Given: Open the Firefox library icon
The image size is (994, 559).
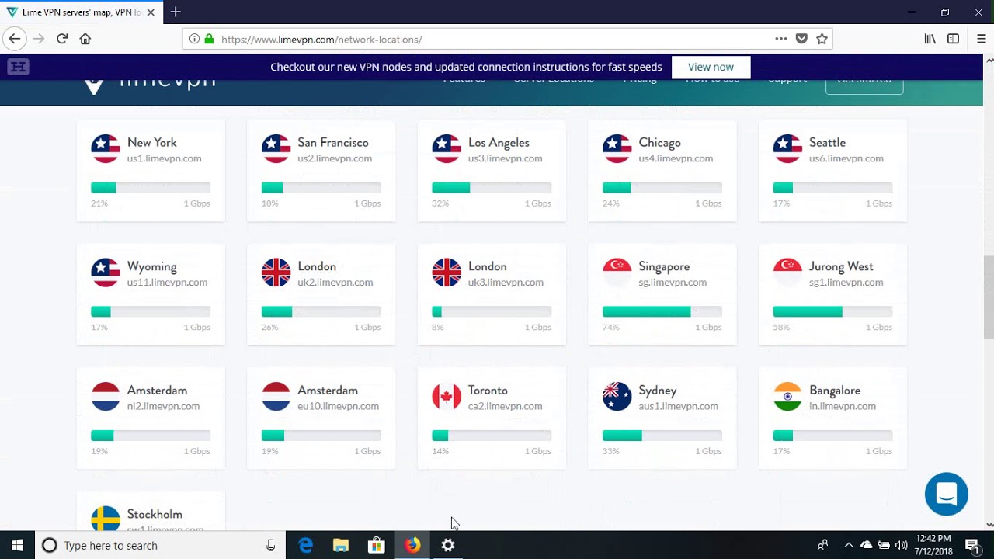Looking at the screenshot, I should (930, 39).
